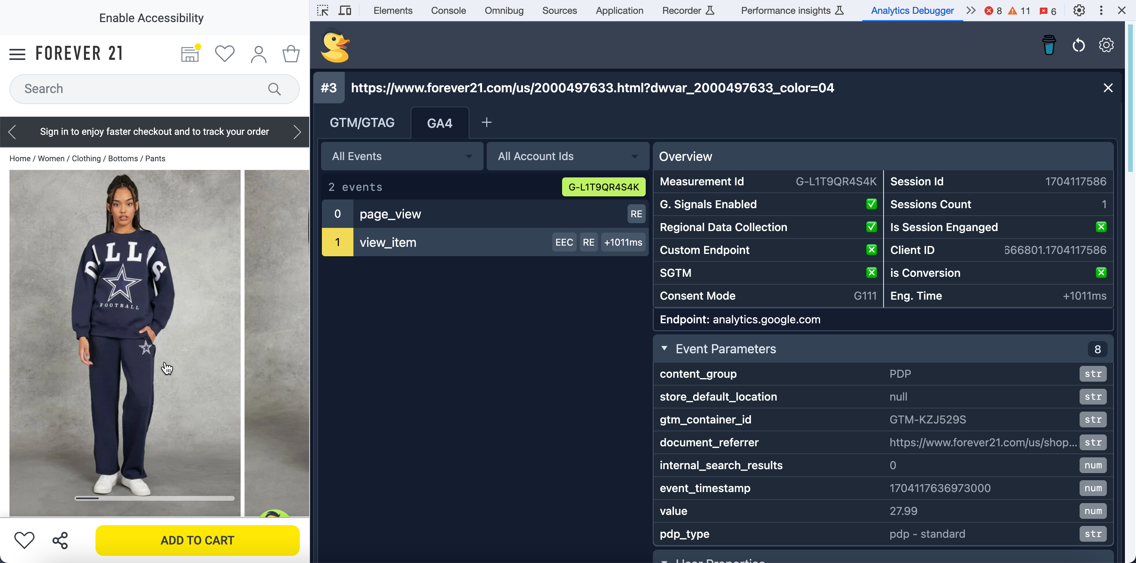The width and height of the screenshot is (1136, 563).
Task: Click the SGTM status indicator box
Action: pyautogui.click(x=871, y=273)
